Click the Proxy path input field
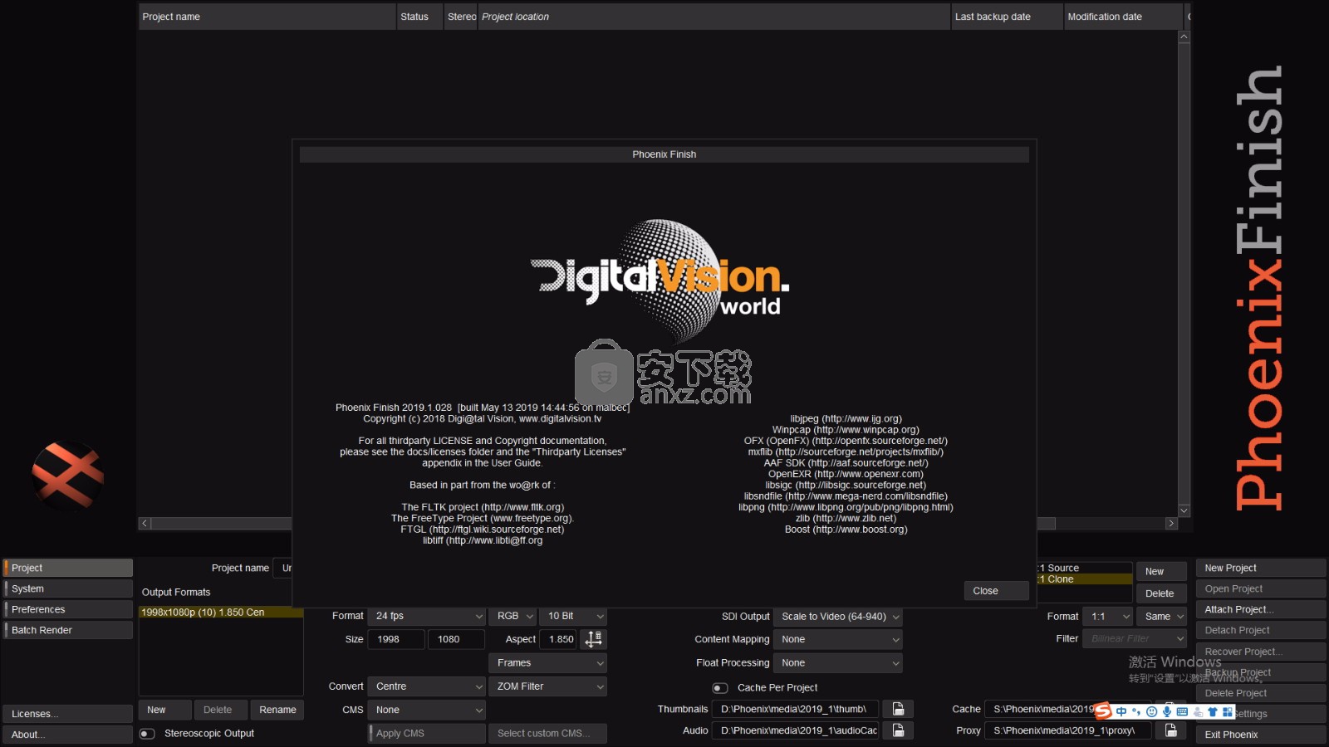Image resolution: width=1329 pixels, height=747 pixels. coord(1067,730)
